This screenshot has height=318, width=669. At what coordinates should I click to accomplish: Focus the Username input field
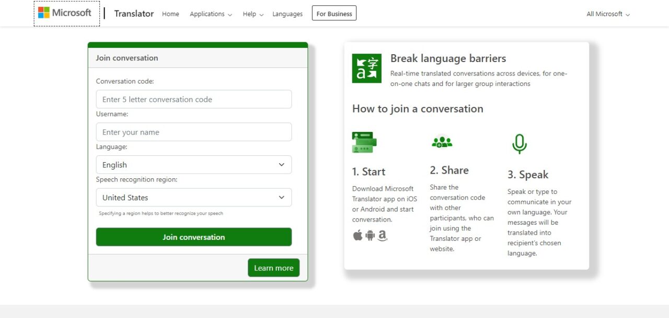[x=194, y=132]
